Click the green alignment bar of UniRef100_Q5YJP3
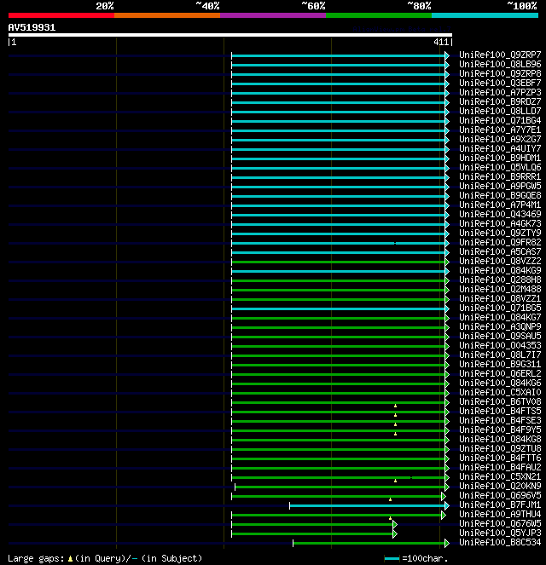The height and width of the screenshot is (565, 546). [312, 533]
